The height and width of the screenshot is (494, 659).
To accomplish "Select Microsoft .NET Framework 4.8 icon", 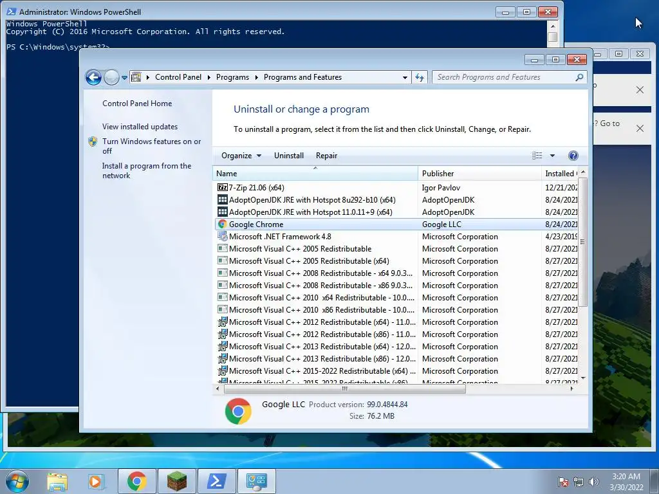I will tap(222, 237).
